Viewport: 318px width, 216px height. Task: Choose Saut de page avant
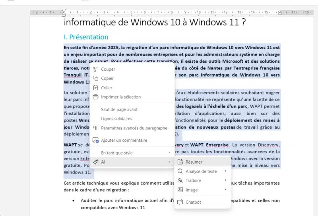click(x=132, y=110)
